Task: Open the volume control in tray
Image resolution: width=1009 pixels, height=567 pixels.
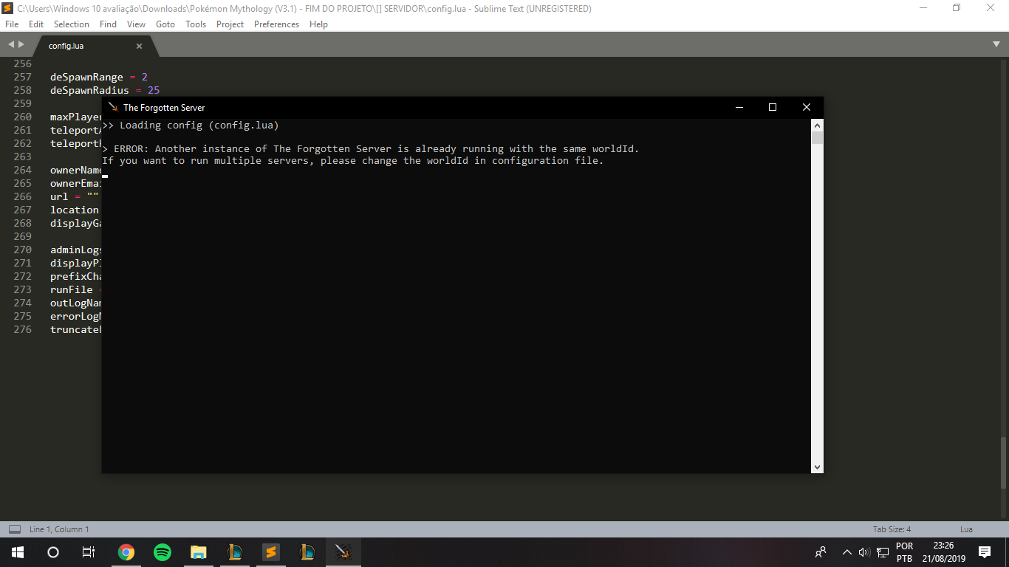Action: [864, 552]
